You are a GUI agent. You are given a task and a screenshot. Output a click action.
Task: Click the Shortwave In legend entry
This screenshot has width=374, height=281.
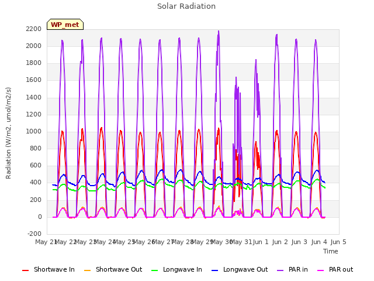pyautogui.click(x=49, y=270)
